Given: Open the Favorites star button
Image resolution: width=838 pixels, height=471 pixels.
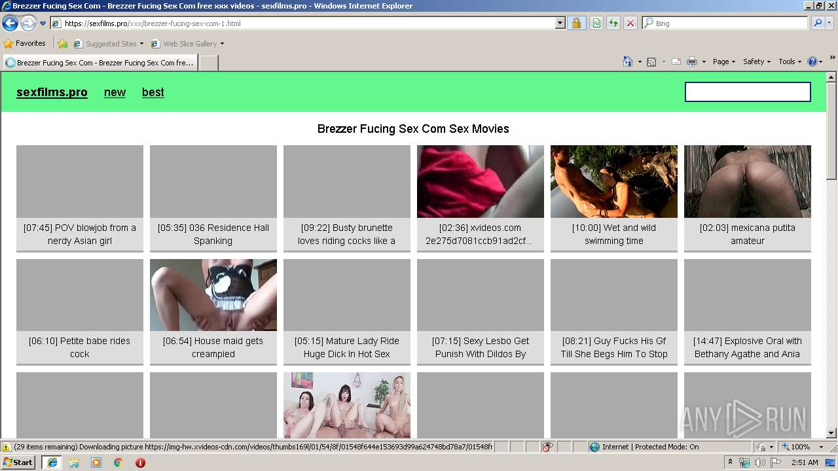Looking at the screenshot, I should [x=24, y=44].
